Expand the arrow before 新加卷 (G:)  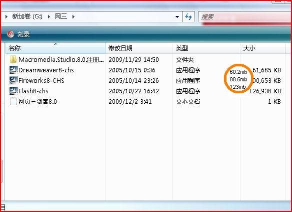[6, 17]
